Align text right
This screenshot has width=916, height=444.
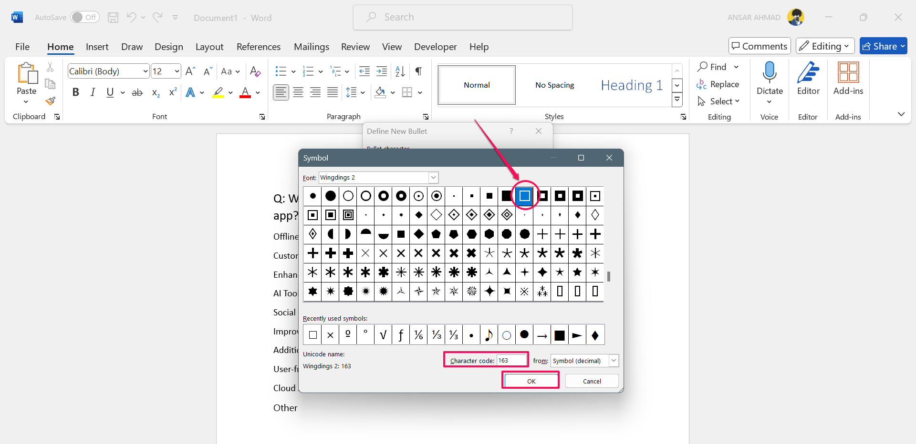(315, 92)
